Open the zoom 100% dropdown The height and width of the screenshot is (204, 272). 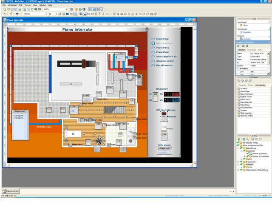coord(66,9)
